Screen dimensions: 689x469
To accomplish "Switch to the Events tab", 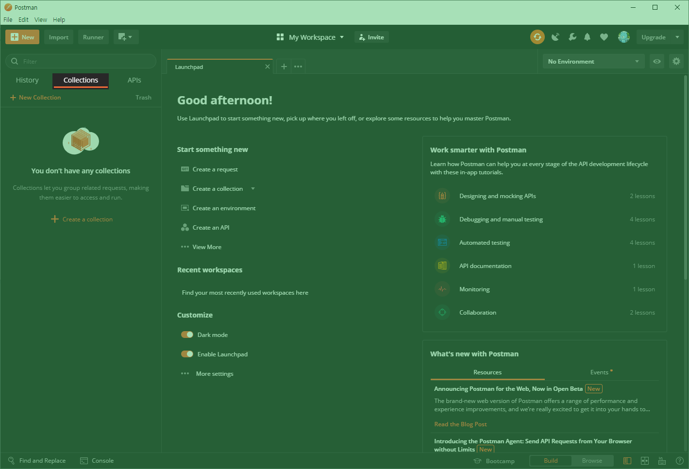I will [602, 372].
